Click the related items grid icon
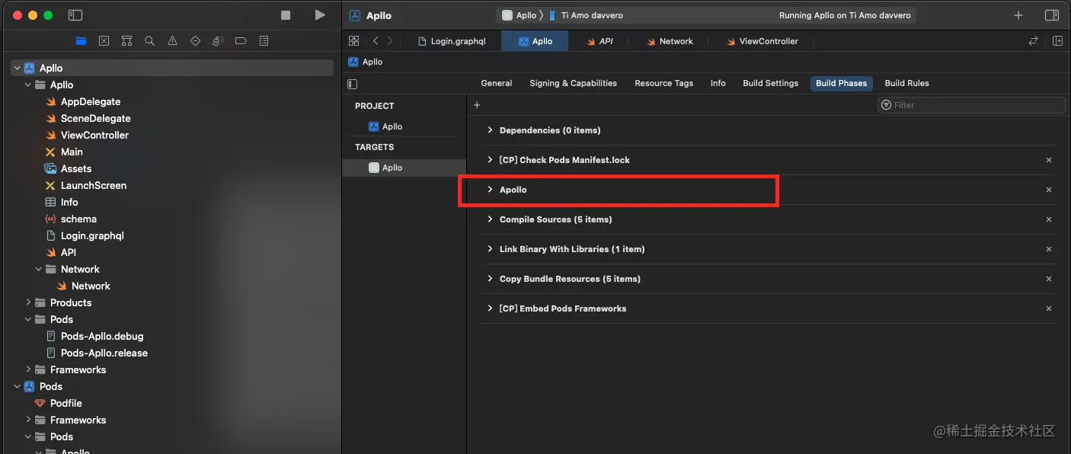 [x=353, y=41]
